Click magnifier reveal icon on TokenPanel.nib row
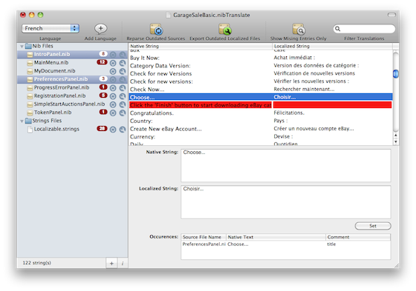Screen dimensions: 416x291 click(123, 113)
